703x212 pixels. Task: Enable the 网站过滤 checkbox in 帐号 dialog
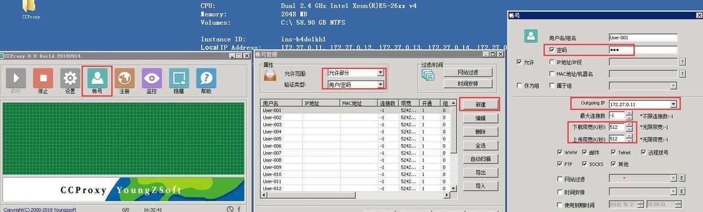click(x=560, y=179)
